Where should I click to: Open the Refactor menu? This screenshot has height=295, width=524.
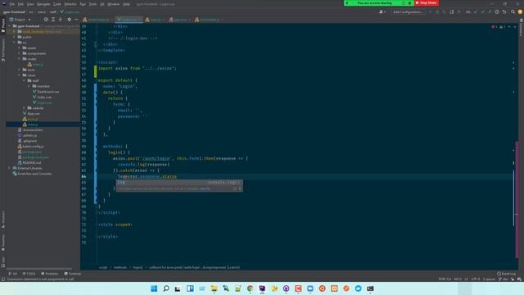pos(70,4)
